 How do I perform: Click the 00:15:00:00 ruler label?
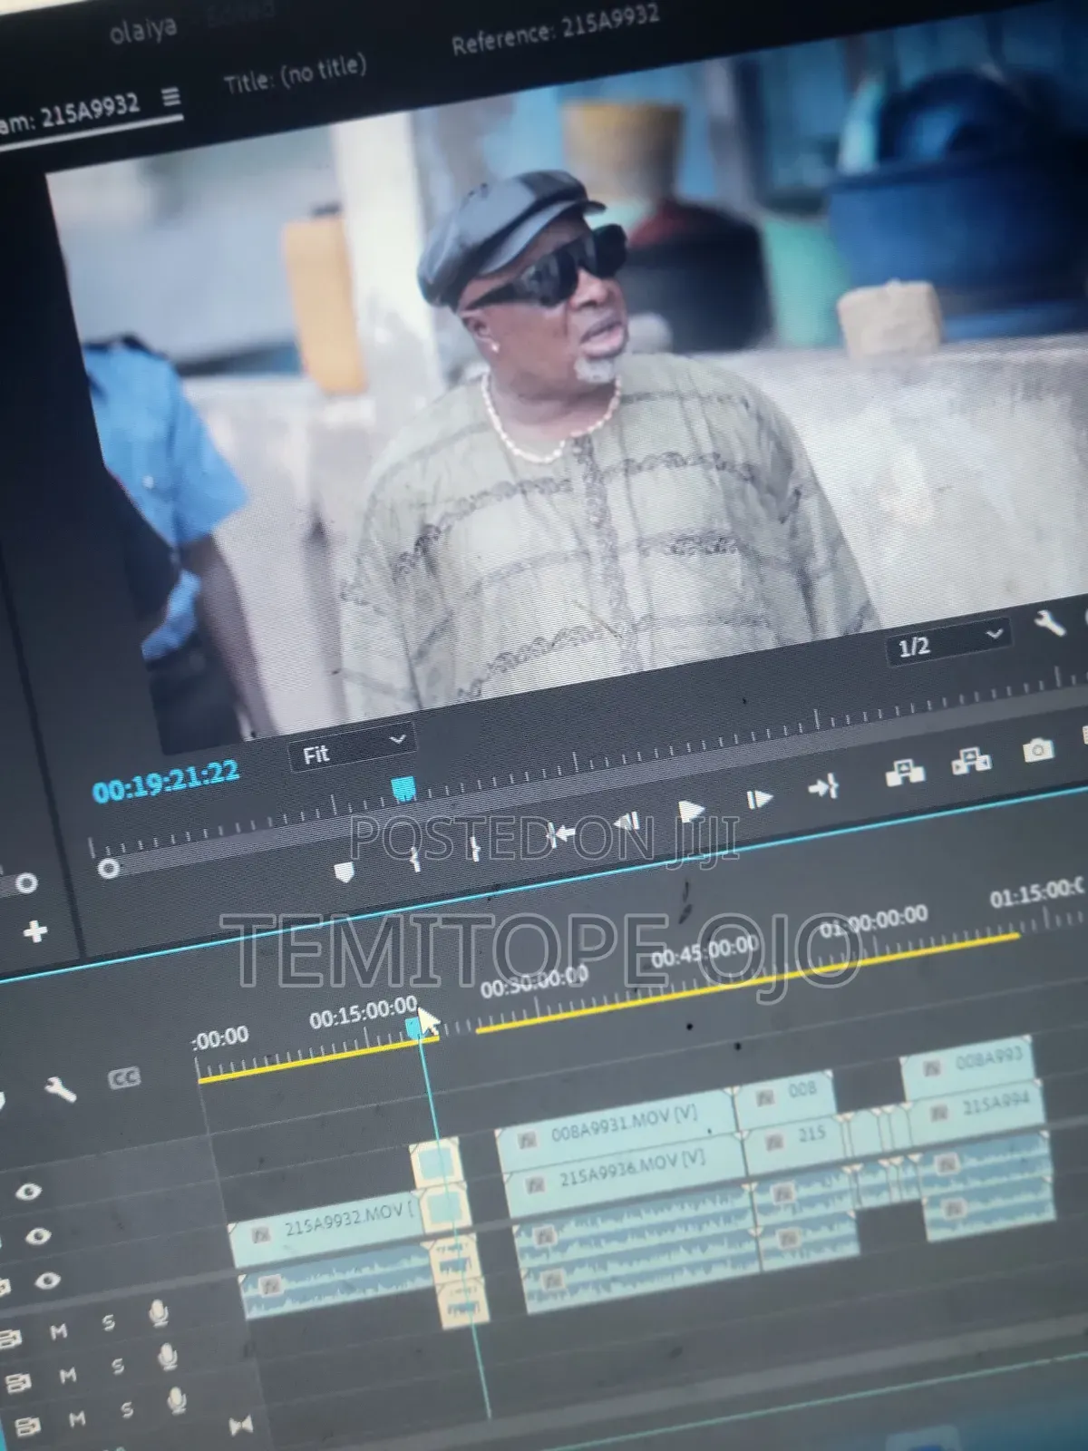click(x=363, y=1013)
